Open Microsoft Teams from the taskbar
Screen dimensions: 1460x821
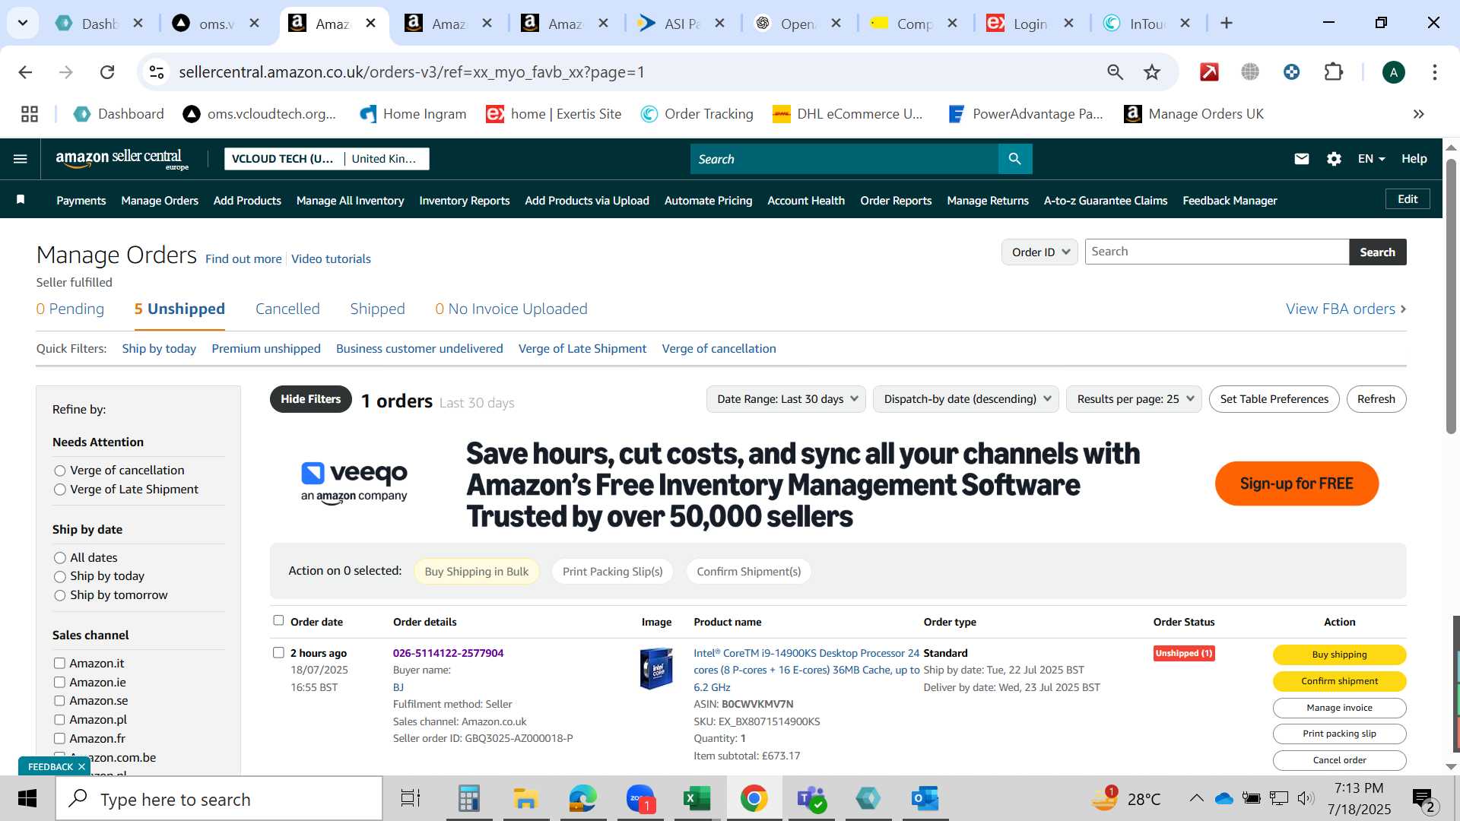pyautogui.click(x=811, y=798)
